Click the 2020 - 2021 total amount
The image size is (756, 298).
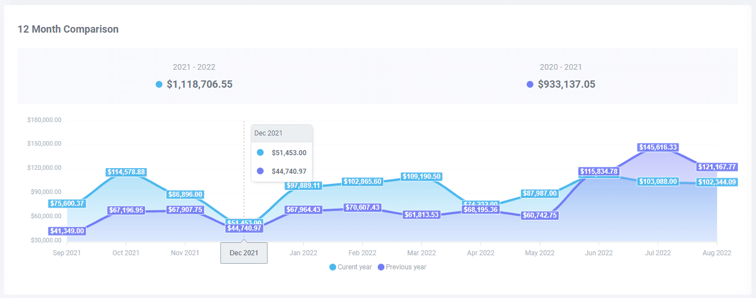(567, 84)
